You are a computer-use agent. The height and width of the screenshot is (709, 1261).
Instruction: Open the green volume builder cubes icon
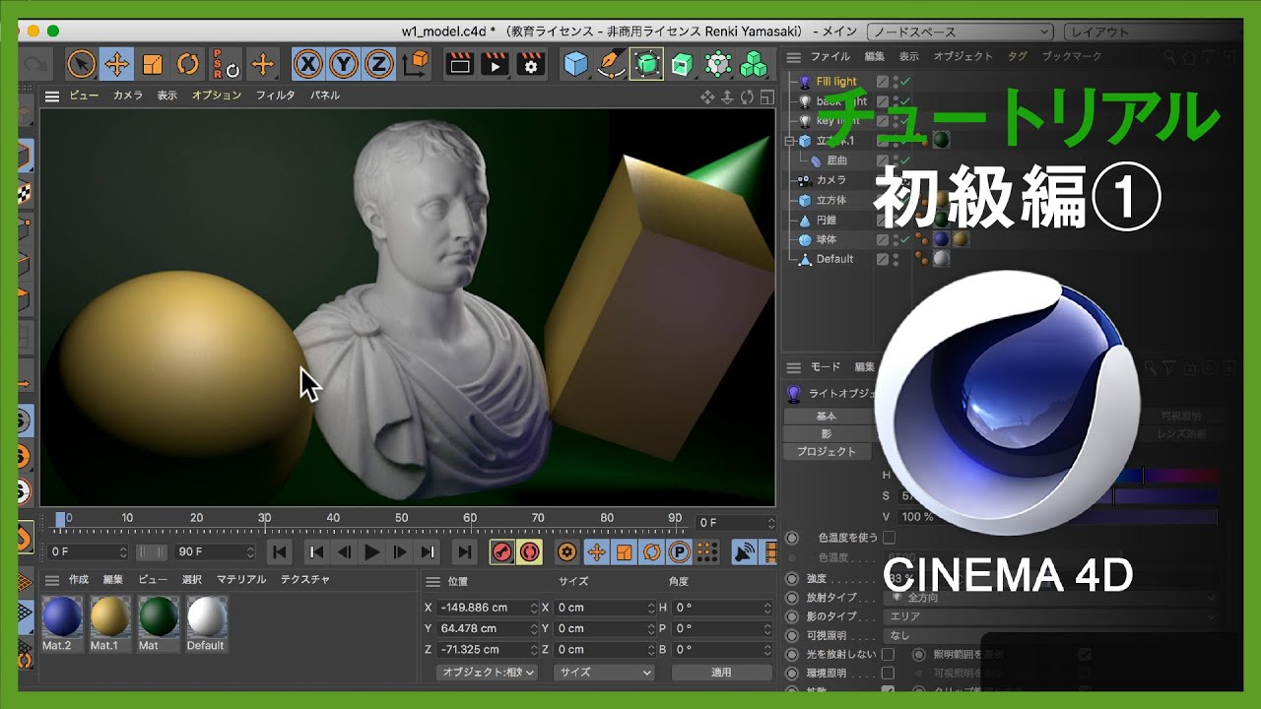pyautogui.click(x=754, y=65)
